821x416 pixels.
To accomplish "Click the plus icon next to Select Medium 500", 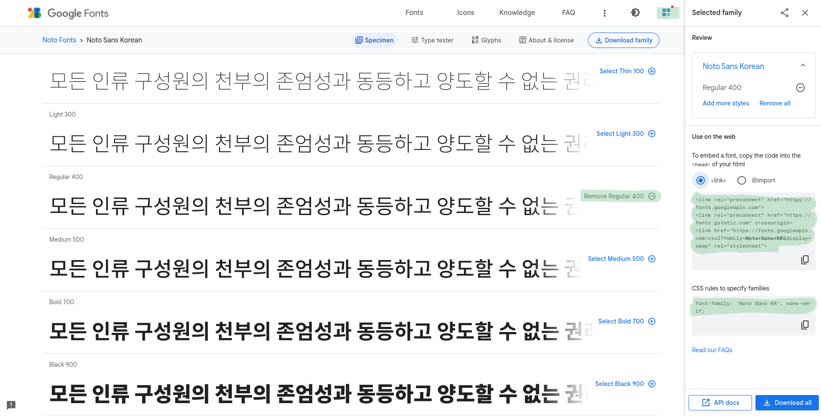I will click(652, 259).
